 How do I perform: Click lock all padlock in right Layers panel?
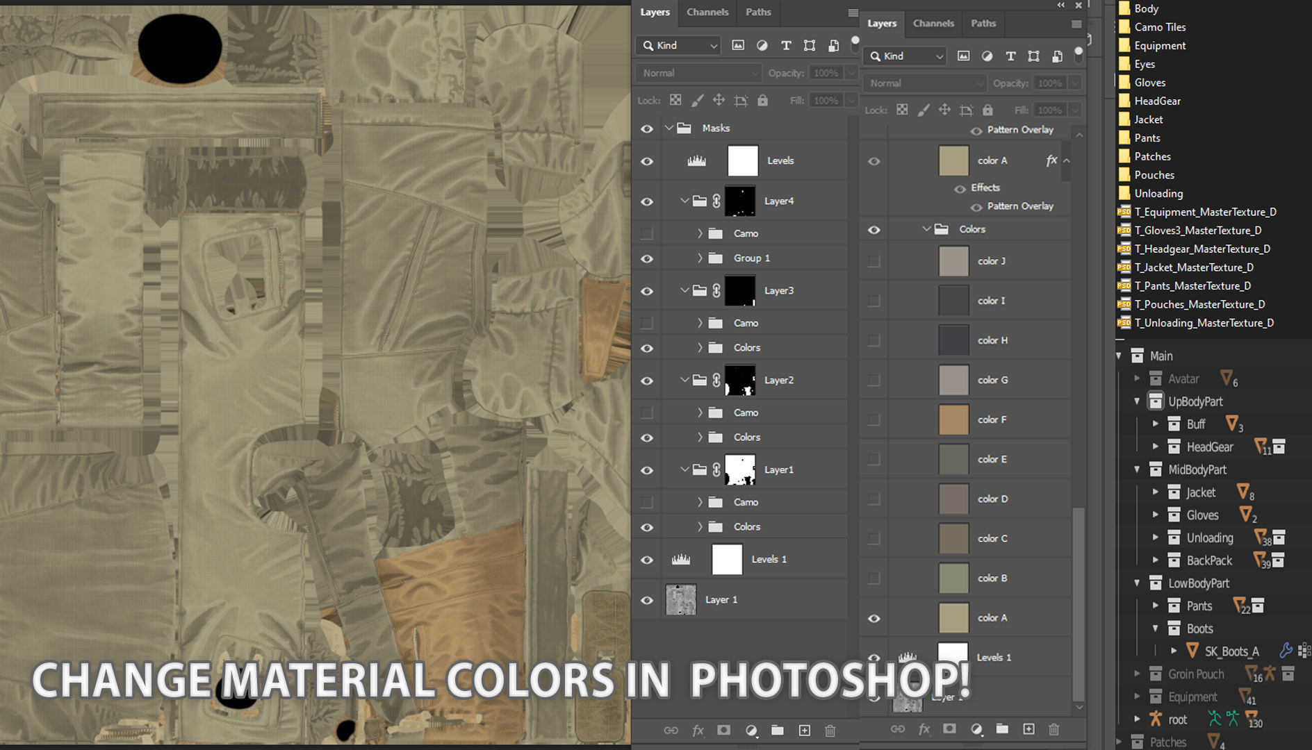[x=987, y=110]
